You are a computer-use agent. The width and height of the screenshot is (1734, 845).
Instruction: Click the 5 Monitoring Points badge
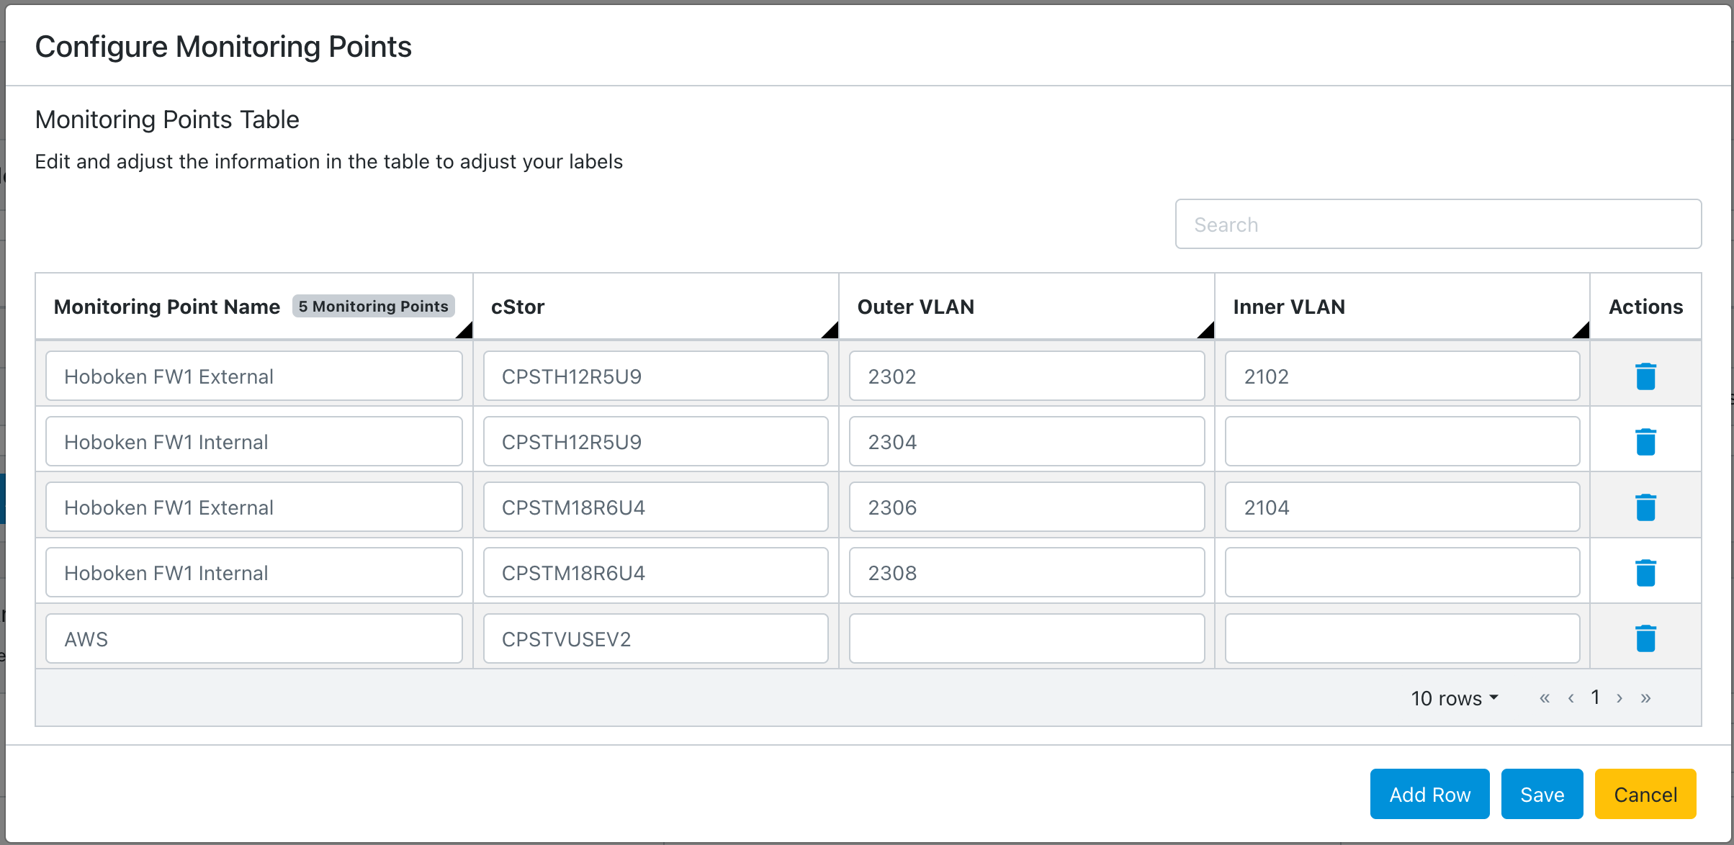[x=373, y=306]
